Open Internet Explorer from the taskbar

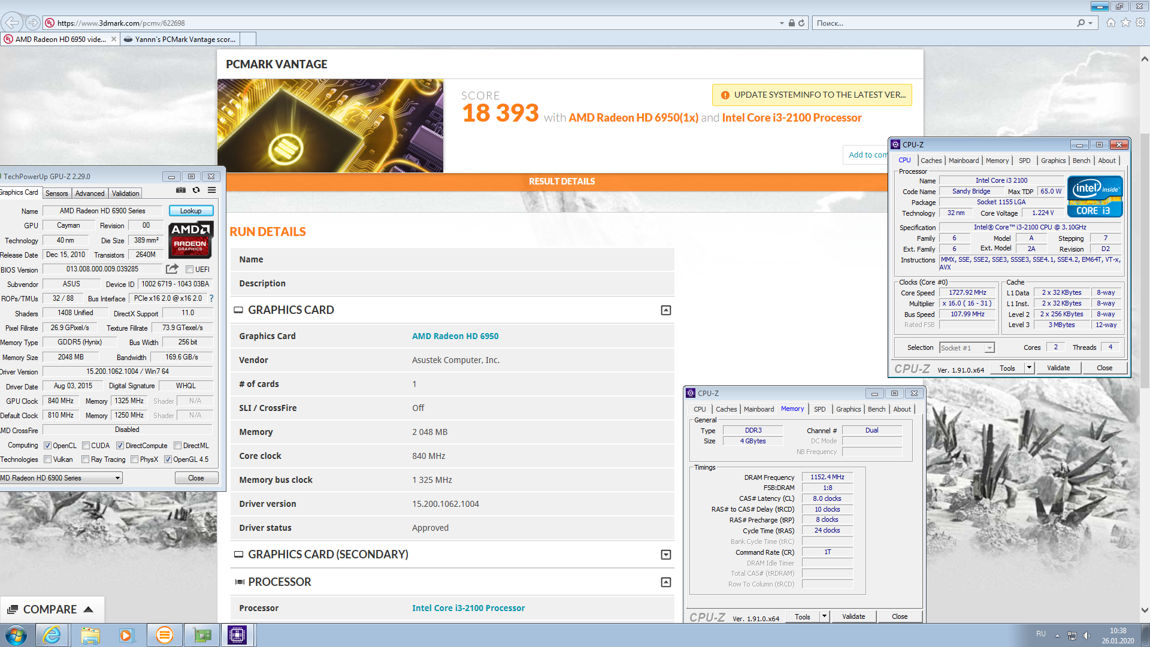[52, 635]
